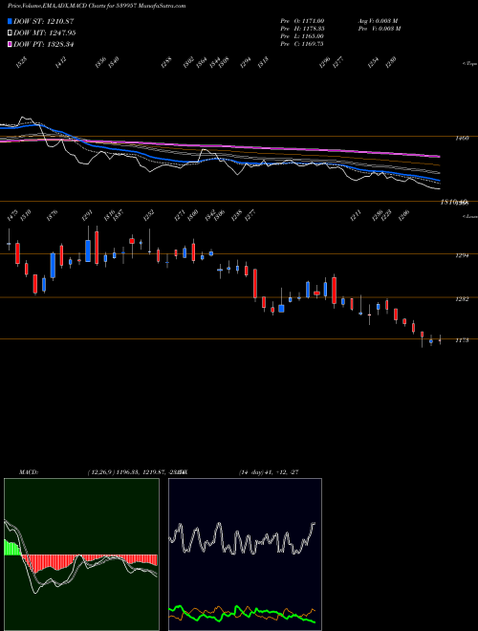This screenshot has width=478, height=631.
Task: Click the 1294 price axis label
Action: pyautogui.click(x=462, y=255)
